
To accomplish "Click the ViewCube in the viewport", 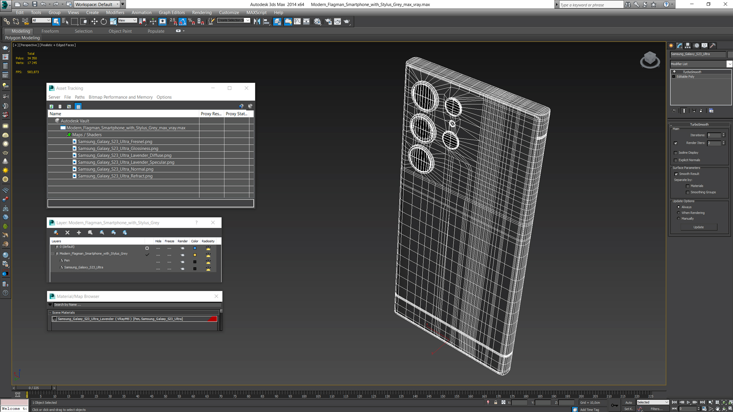I will (650, 60).
